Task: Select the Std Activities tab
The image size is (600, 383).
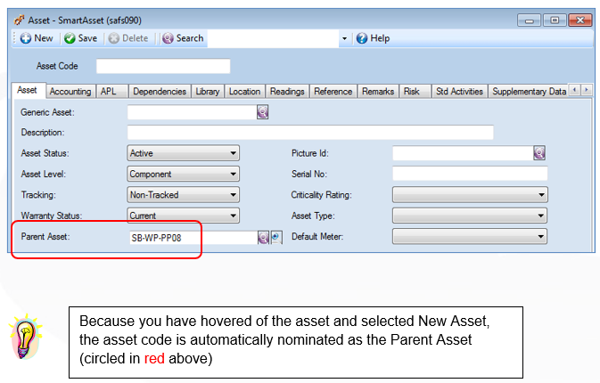Action: click(459, 92)
